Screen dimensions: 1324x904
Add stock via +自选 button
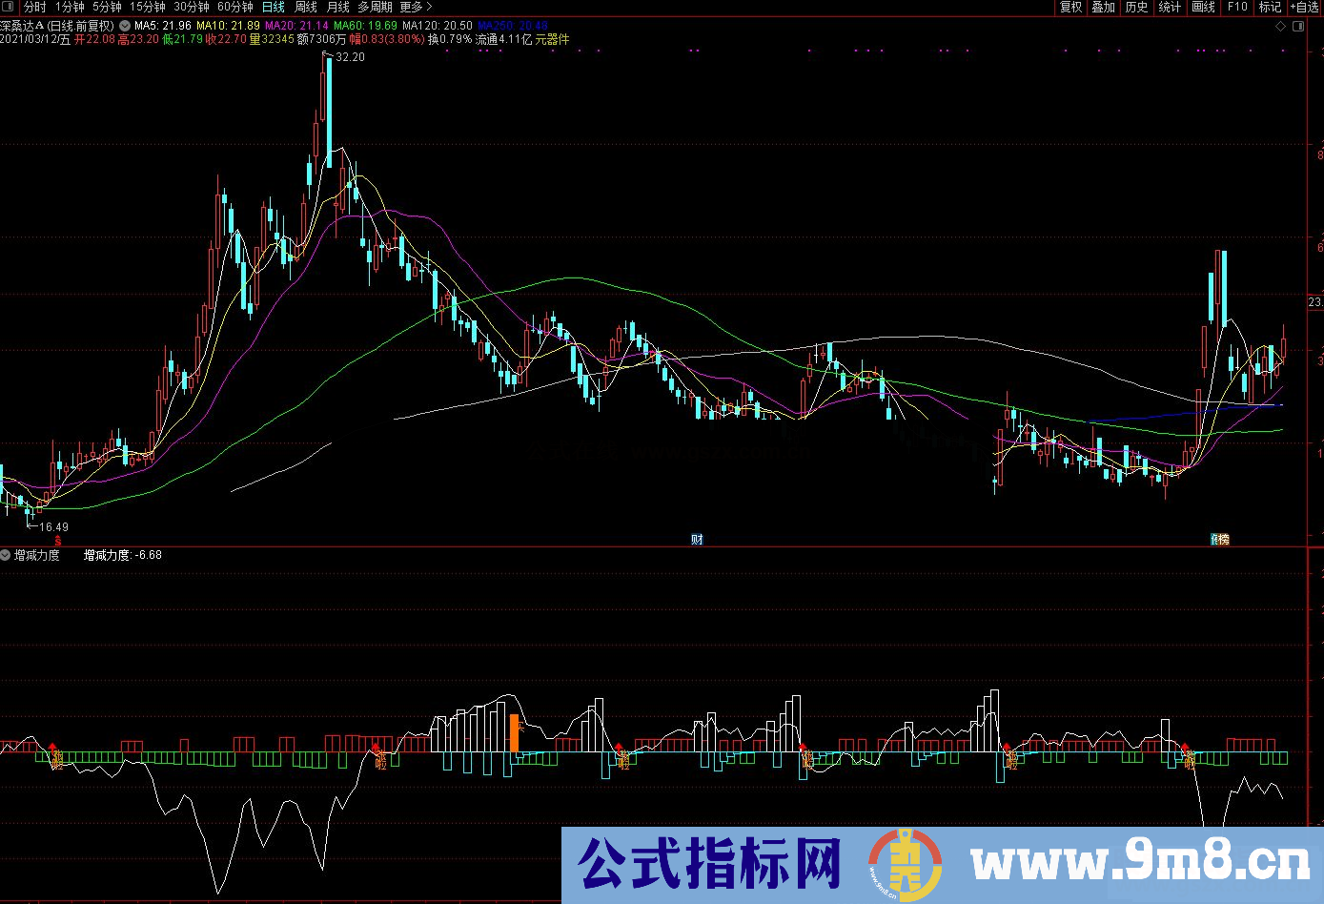pos(1304,7)
